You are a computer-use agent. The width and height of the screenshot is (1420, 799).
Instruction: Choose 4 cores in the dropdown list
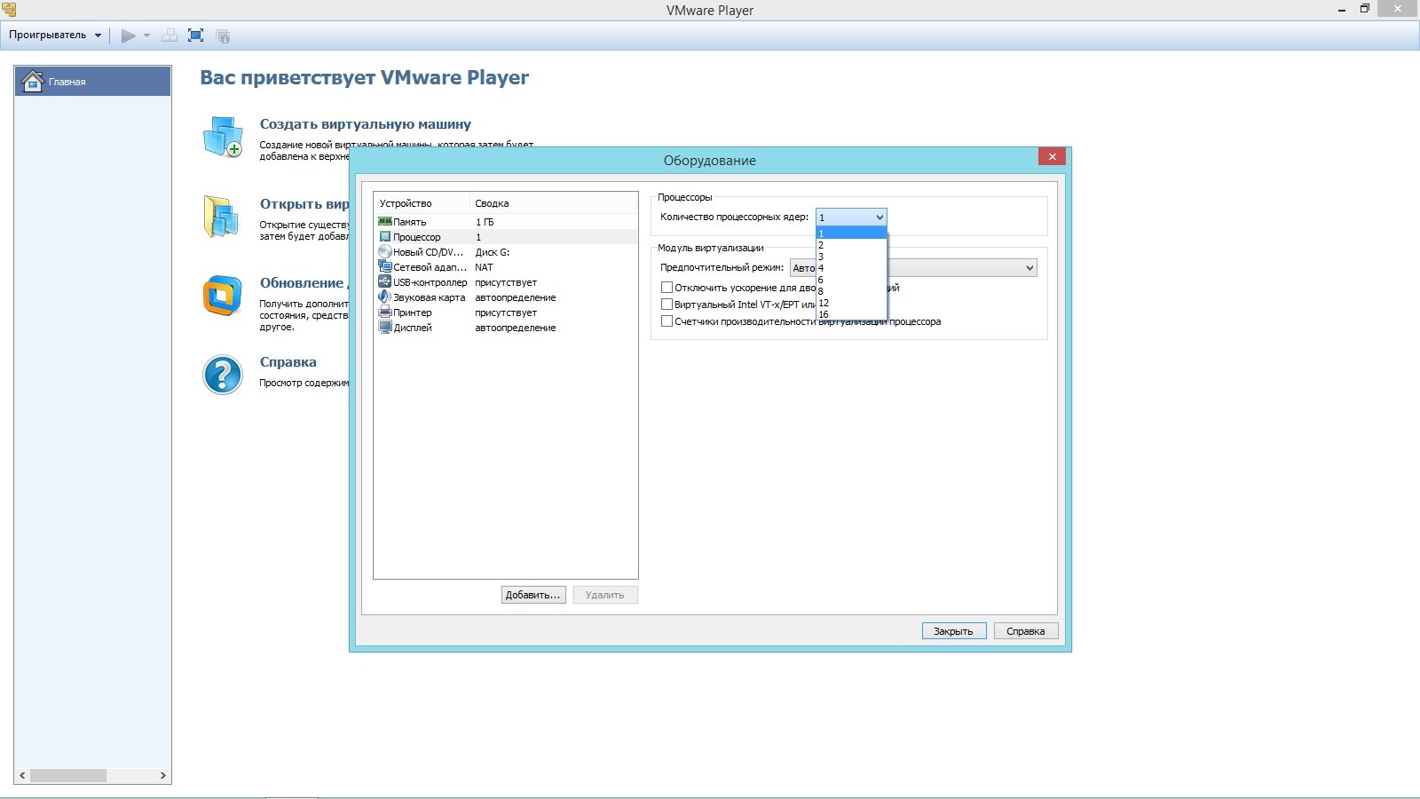tap(851, 268)
